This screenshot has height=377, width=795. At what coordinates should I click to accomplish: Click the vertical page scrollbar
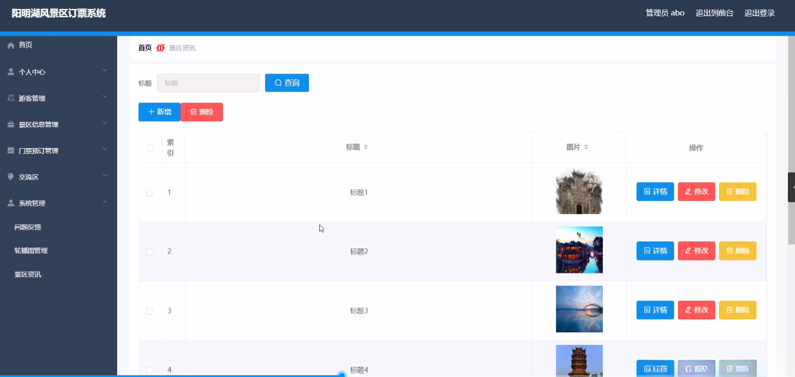pos(791,140)
